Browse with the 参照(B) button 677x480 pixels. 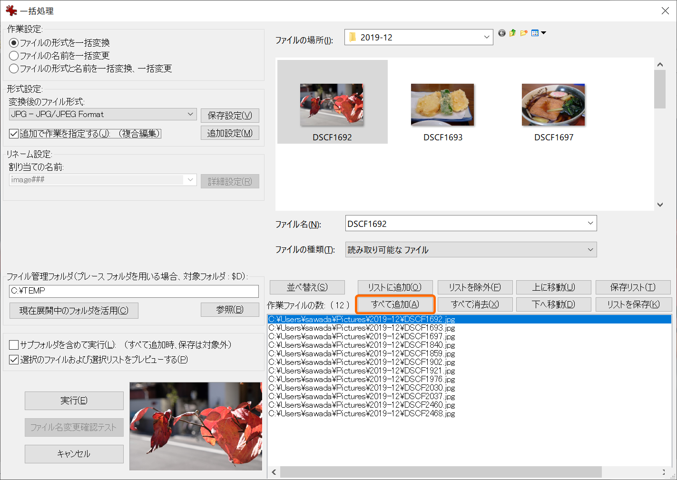click(230, 310)
